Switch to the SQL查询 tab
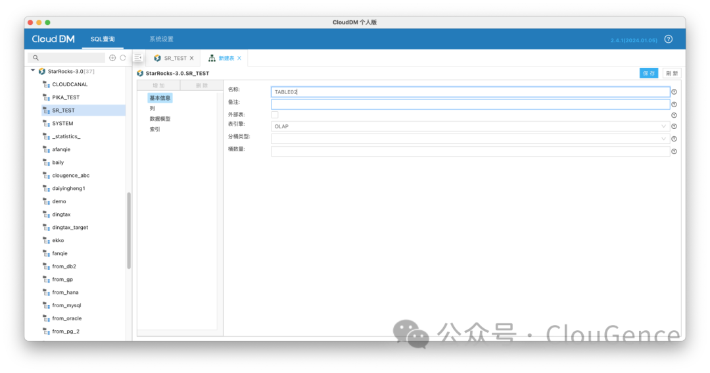710x373 pixels. (x=103, y=39)
